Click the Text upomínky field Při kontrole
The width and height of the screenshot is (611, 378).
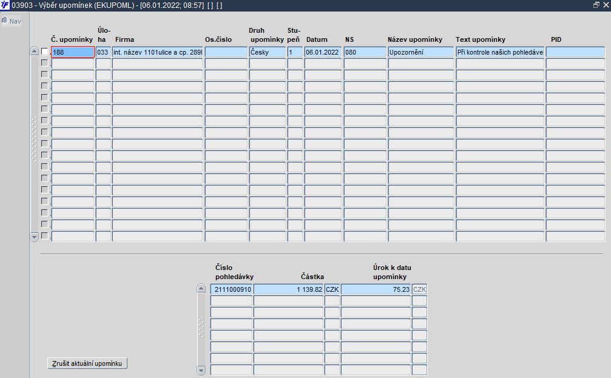pyautogui.click(x=500, y=52)
